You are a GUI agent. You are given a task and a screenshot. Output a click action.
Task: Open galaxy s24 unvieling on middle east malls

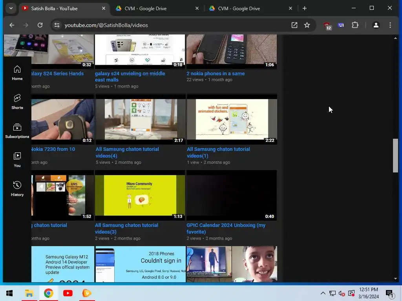pyautogui.click(x=130, y=76)
